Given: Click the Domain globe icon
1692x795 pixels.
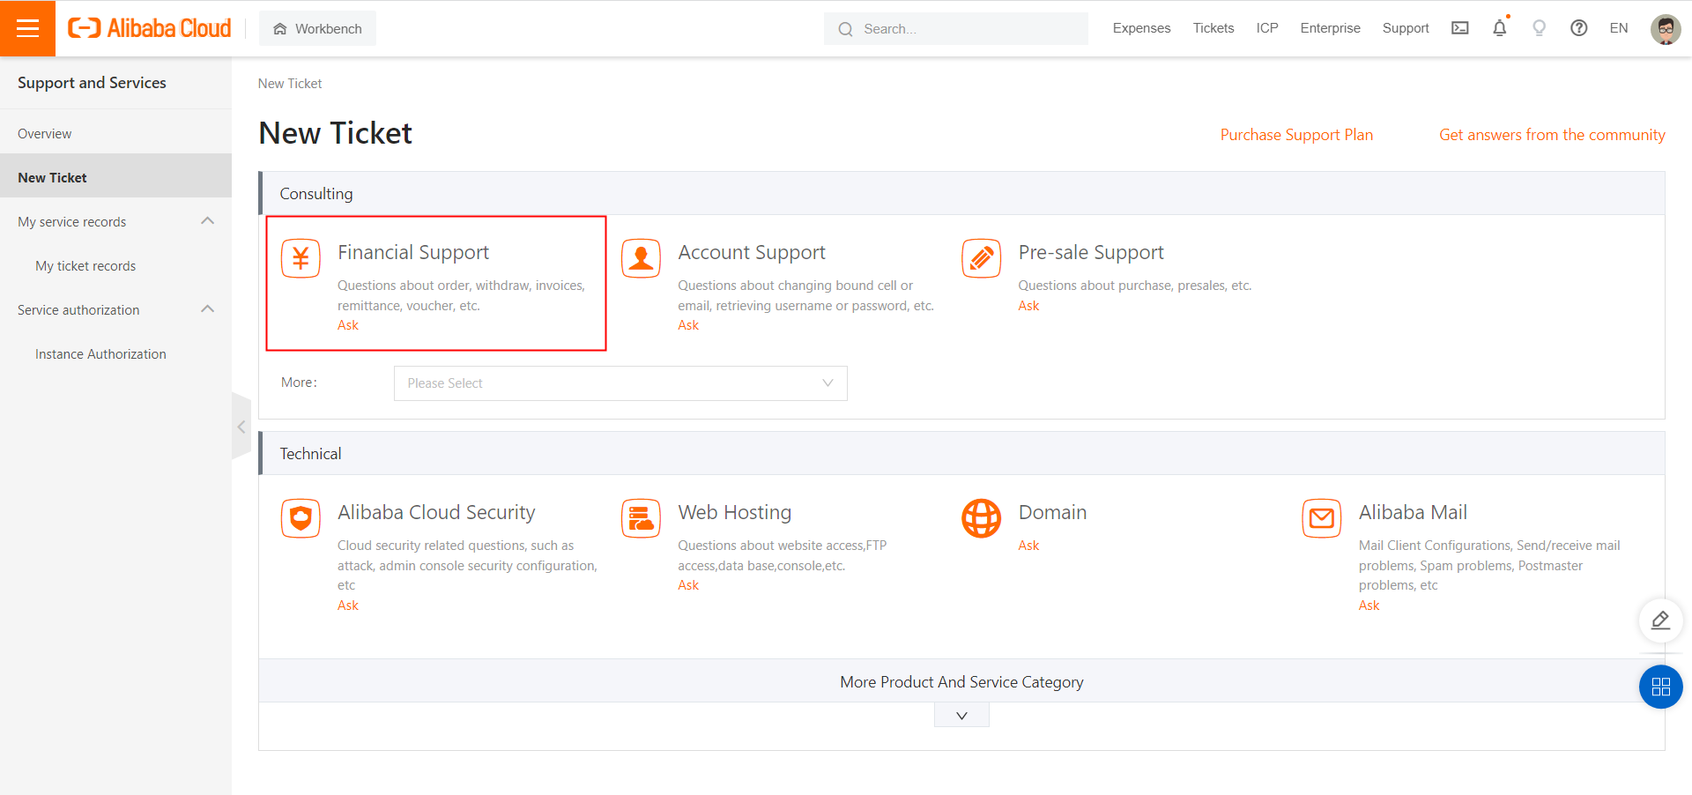Looking at the screenshot, I should tap(982, 518).
